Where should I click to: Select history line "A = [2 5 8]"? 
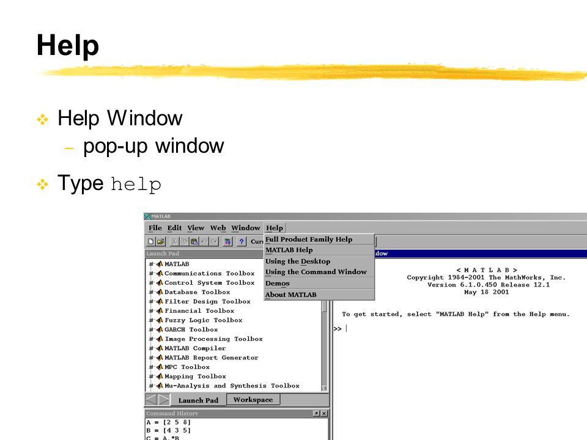(x=169, y=422)
